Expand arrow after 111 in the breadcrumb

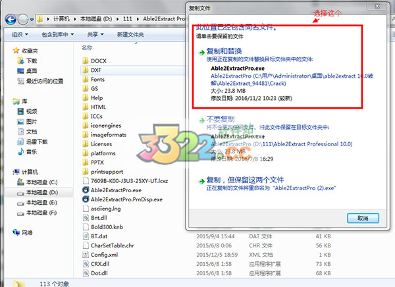(138, 19)
